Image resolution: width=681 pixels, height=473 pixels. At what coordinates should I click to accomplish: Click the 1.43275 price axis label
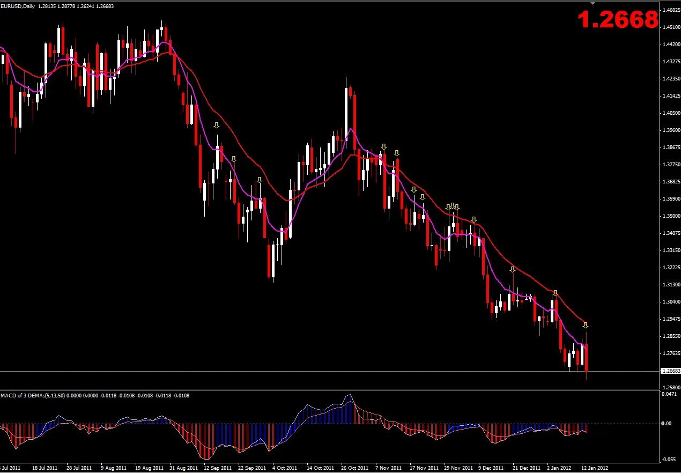[671, 62]
